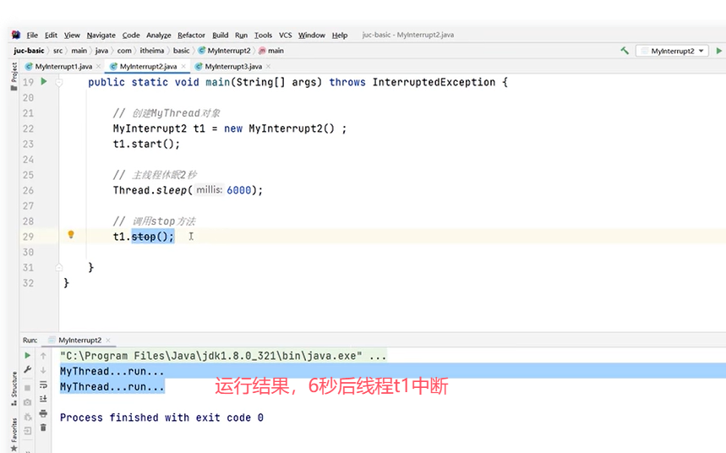Open the Code menu
726x453 pixels.
[x=131, y=35]
